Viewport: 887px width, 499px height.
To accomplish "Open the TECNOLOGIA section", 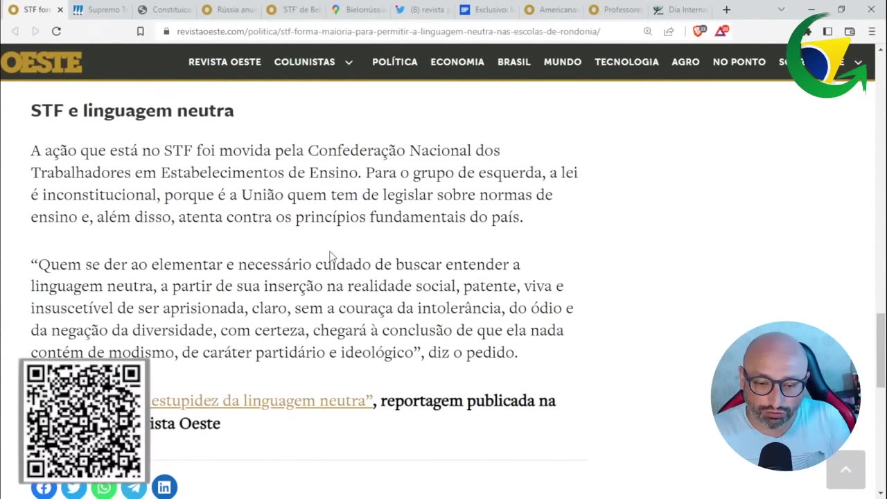I will [x=626, y=62].
